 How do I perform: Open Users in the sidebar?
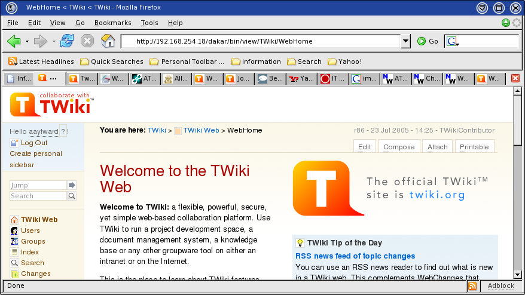pyautogui.click(x=30, y=231)
